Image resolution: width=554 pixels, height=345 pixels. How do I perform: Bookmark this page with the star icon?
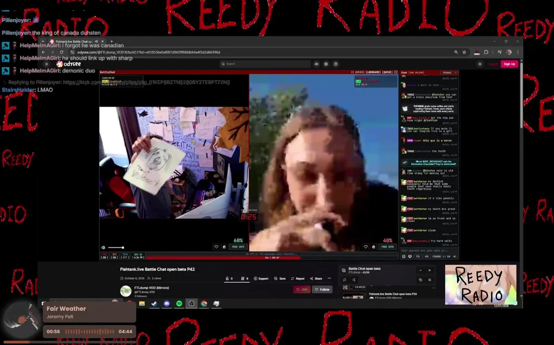(464, 52)
